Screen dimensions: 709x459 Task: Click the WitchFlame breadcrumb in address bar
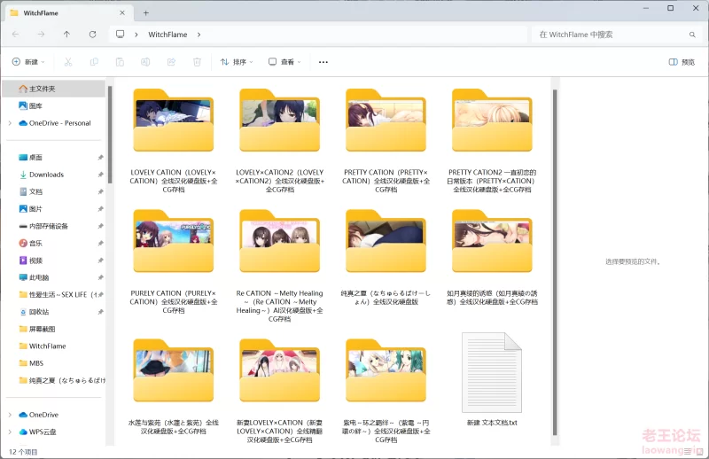[x=168, y=35]
